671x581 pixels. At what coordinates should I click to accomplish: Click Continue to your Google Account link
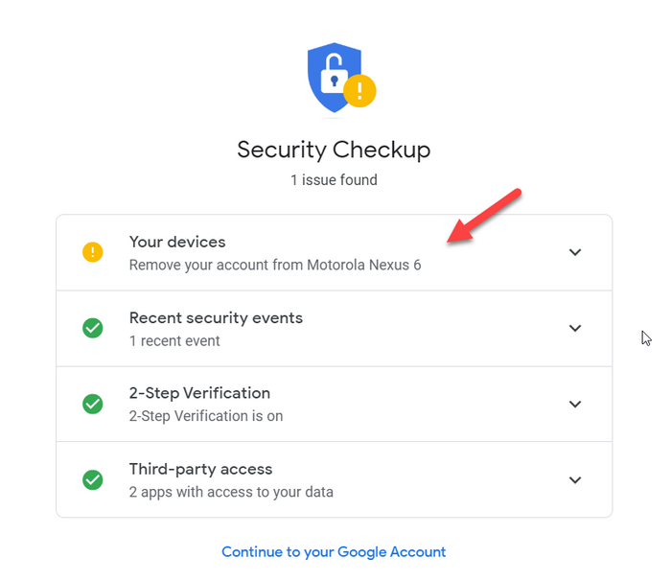pos(334,551)
